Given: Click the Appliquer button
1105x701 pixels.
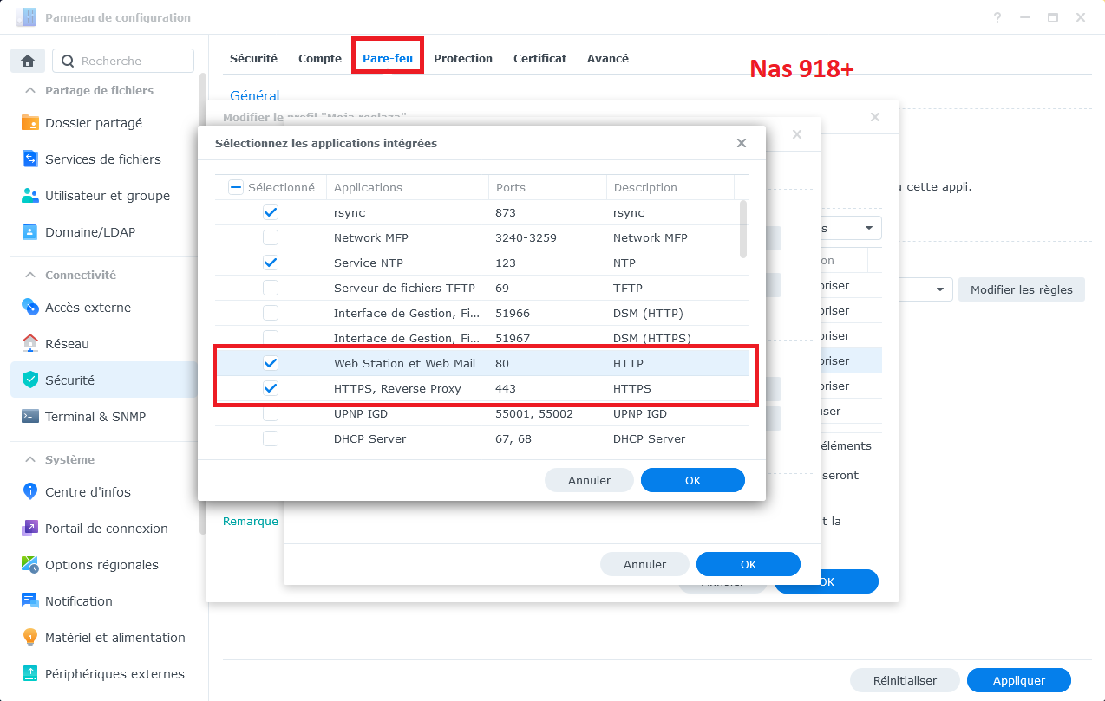Looking at the screenshot, I should 1019,680.
